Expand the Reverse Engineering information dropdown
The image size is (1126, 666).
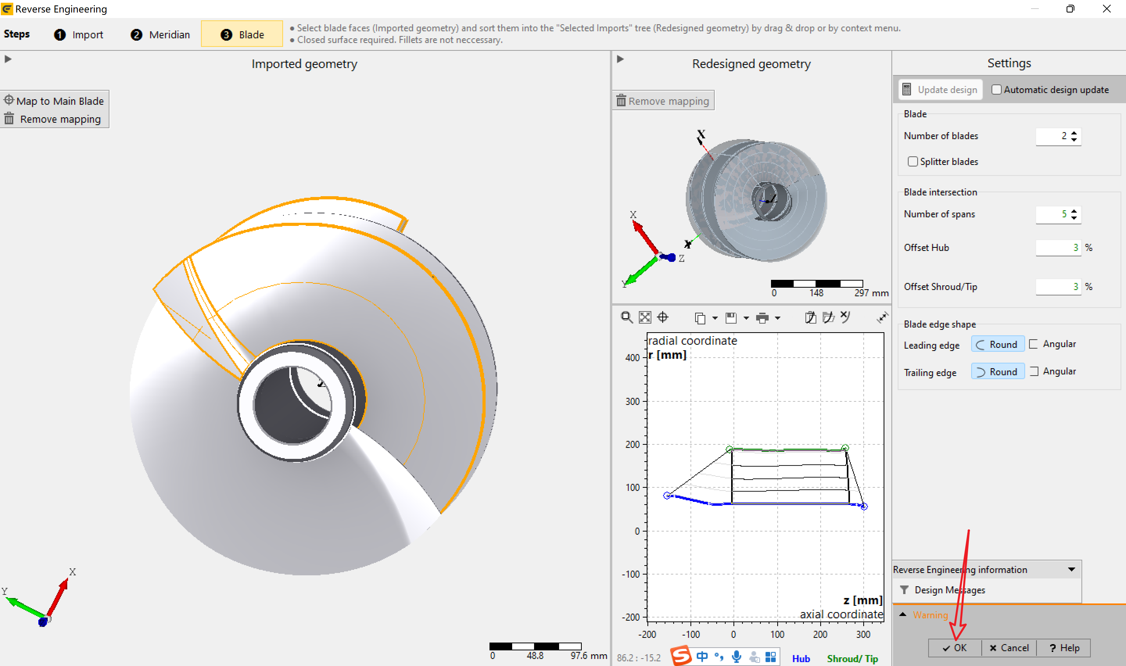(1071, 569)
